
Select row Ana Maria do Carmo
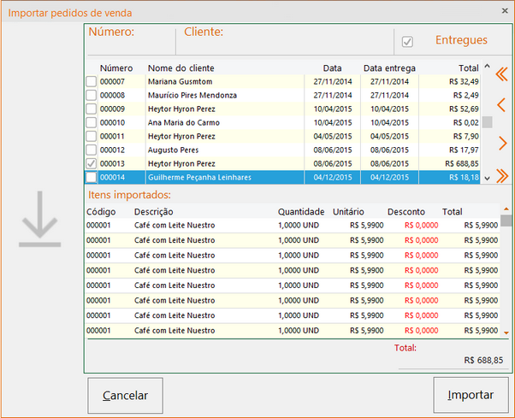coord(282,123)
